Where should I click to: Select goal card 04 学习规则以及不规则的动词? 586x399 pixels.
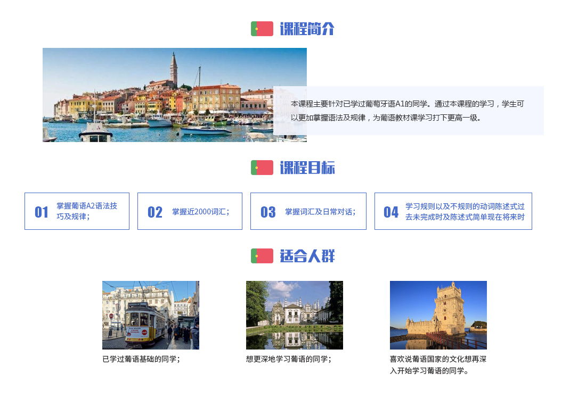453,211
